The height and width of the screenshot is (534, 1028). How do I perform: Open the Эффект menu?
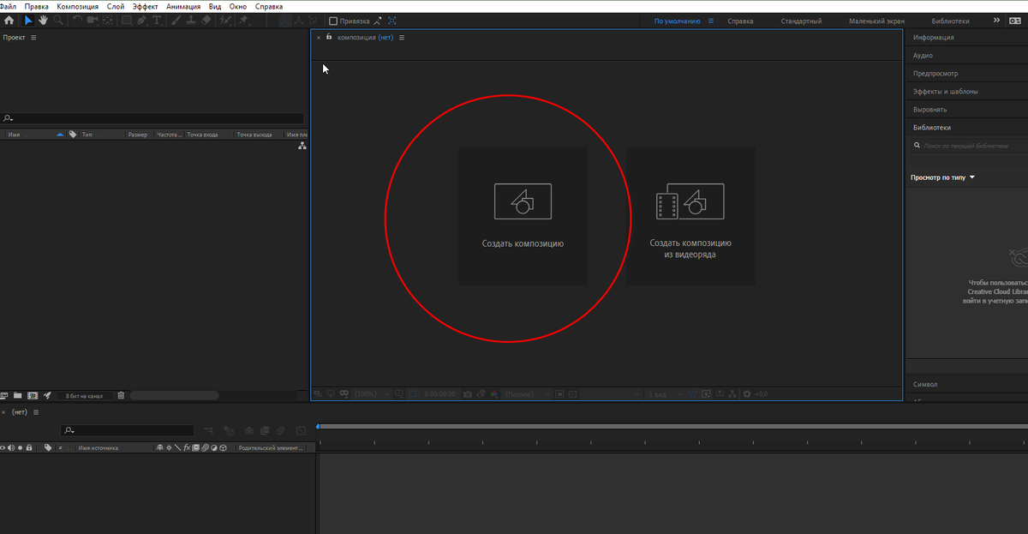click(145, 5)
